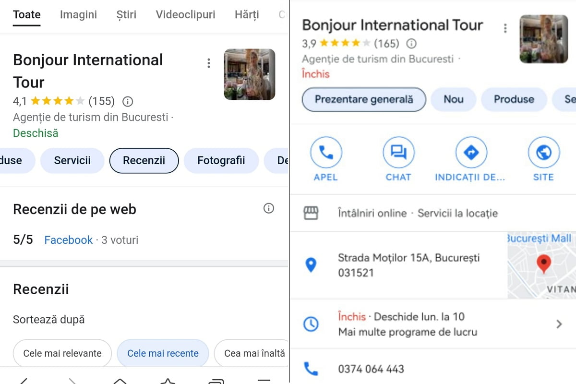The height and width of the screenshot is (384, 576).
Task: Tap the SITE globe icon
Action: coord(543,153)
